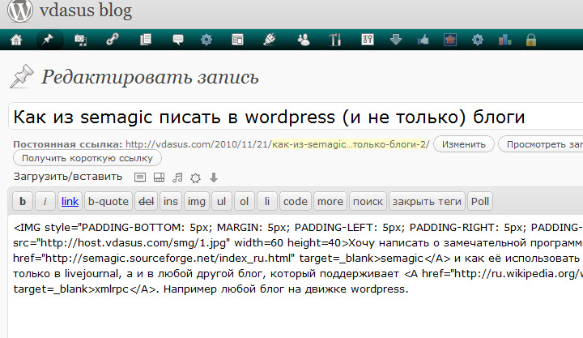Open the Pages icon

coord(146,39)
